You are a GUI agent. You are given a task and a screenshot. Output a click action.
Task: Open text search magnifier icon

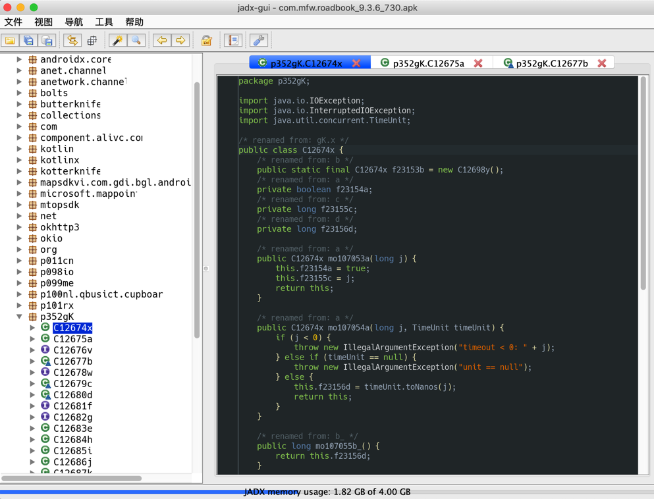[136, 40]
